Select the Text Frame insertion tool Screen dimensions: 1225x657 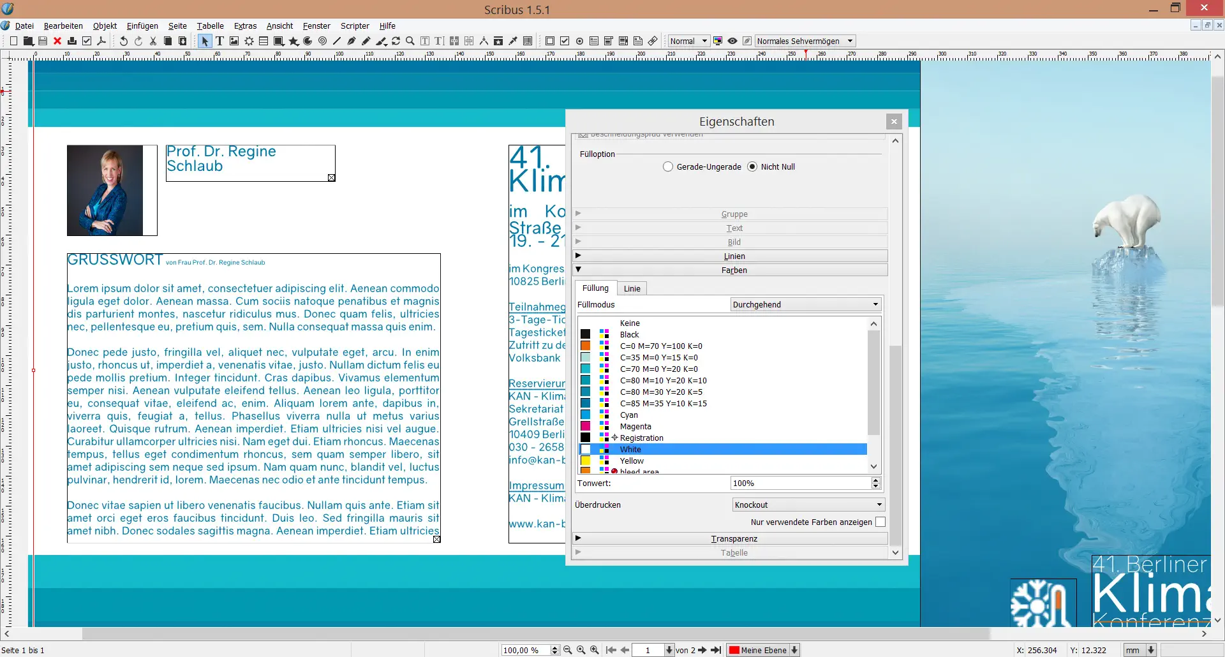point(219,41)
